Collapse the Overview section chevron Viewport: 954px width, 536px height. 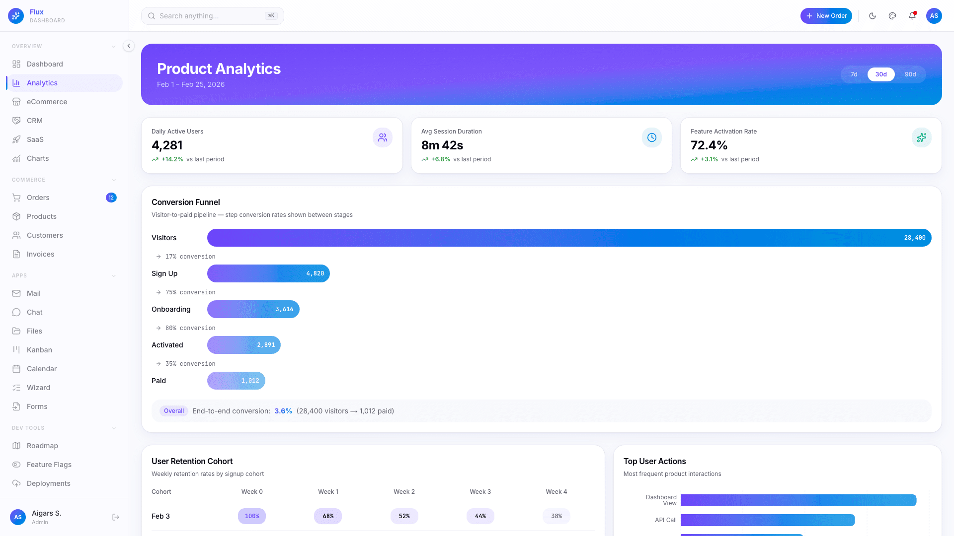pos(114,46)
